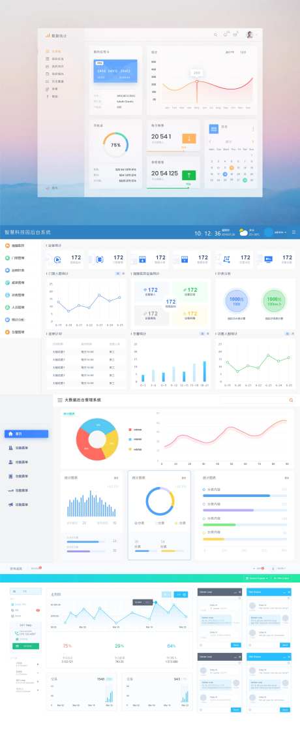Select the green-highlighted calendar date
This screenshot has width=300, height=732.
point(245,180)
